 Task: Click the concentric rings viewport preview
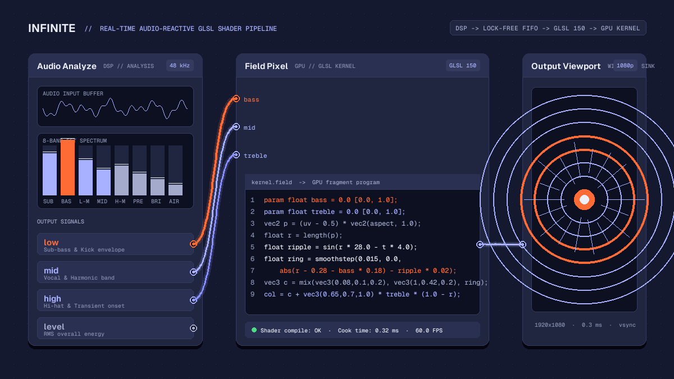584,199
